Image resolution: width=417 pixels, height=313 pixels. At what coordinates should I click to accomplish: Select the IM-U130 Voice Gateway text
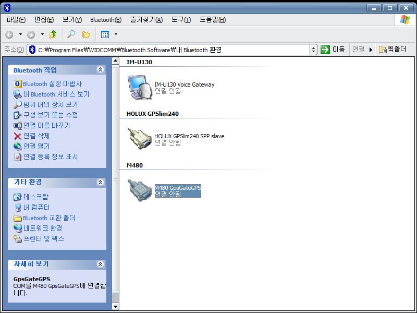click(x=185, y=85)
